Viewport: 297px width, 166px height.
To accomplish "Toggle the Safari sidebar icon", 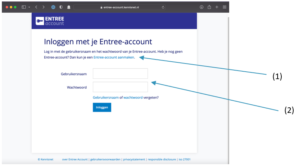I will [24, 7].
